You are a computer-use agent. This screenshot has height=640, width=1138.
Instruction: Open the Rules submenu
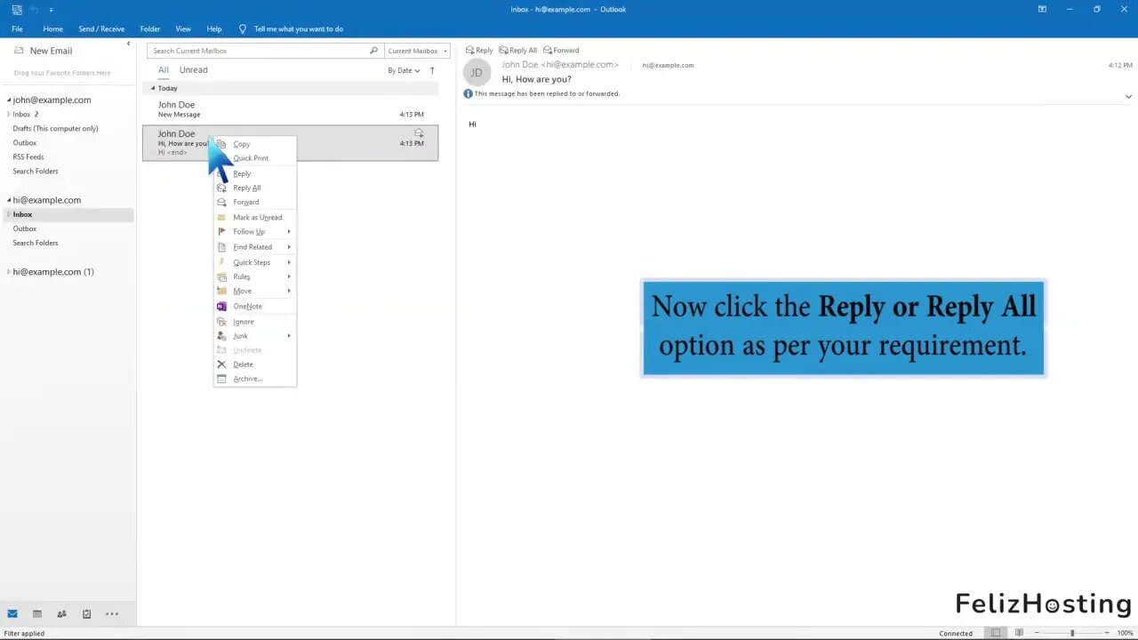point(254,276)
